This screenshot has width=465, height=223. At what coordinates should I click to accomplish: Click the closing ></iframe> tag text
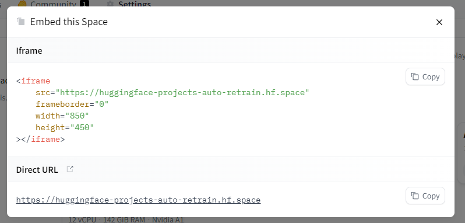point(40,140)
